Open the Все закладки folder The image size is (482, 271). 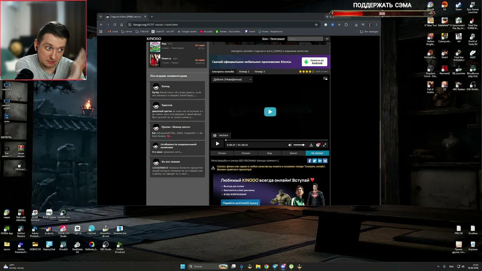click(369, 32)
